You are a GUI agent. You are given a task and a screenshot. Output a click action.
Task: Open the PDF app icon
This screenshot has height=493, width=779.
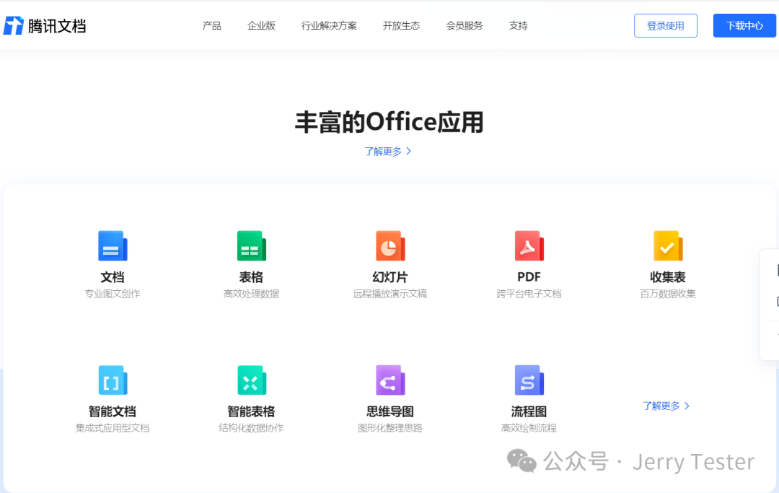click(529, 245)
